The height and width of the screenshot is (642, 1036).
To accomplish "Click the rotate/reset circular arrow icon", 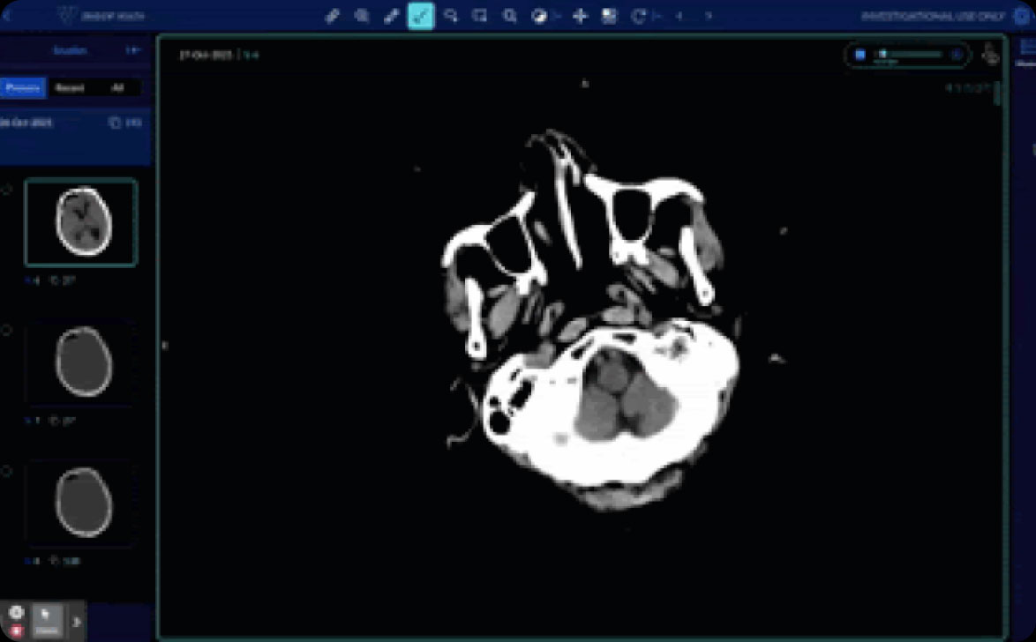I will click(638, 16).
